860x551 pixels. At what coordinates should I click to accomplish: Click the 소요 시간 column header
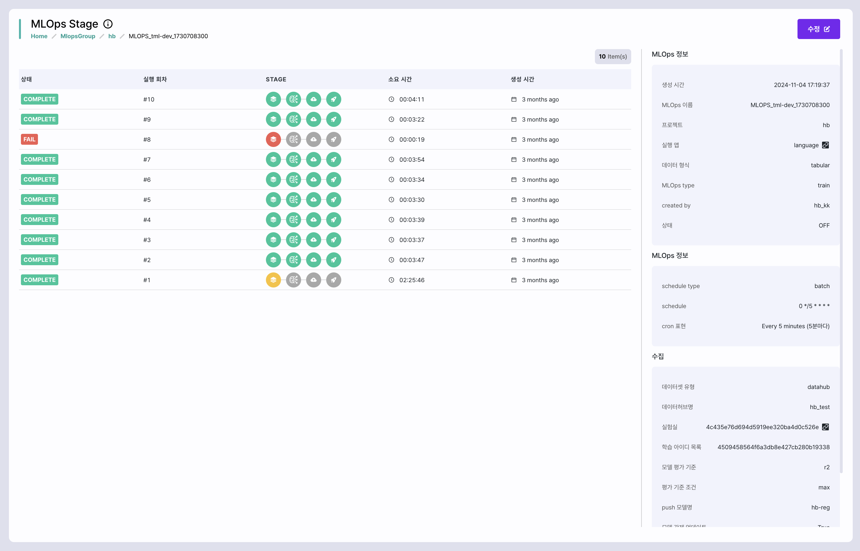(400, 79)
